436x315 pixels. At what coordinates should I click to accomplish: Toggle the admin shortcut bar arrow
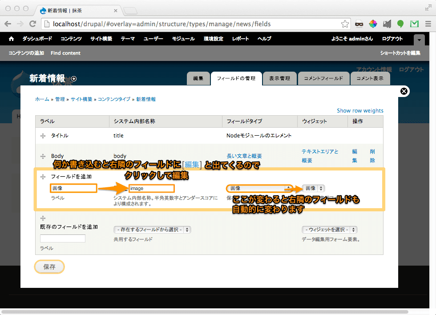419,40
